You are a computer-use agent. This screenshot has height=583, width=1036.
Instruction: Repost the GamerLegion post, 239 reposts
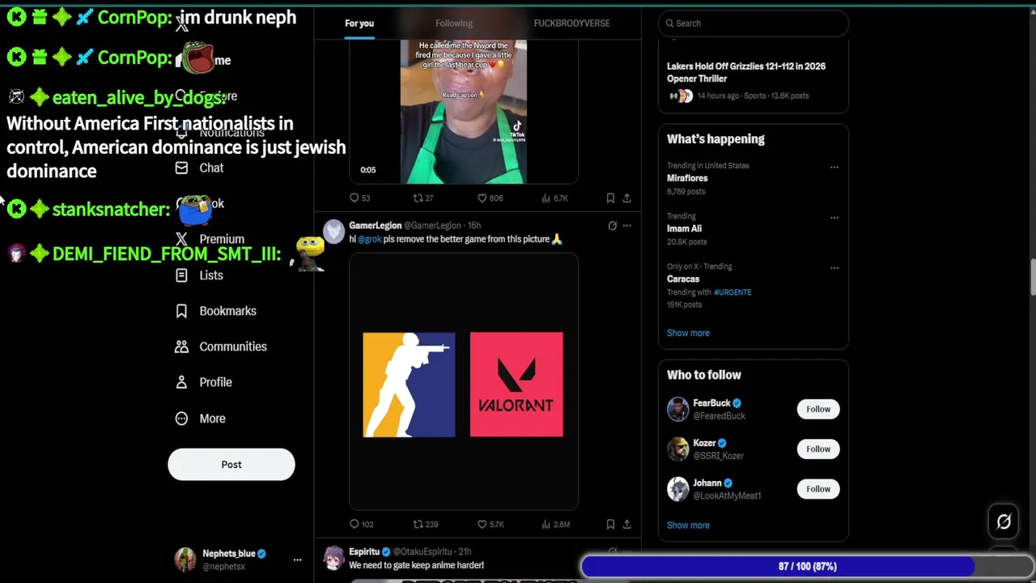click(425, 525)
